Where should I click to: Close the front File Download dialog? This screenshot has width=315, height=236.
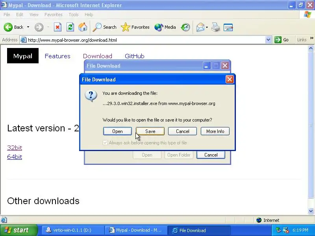tap(230, 79)
